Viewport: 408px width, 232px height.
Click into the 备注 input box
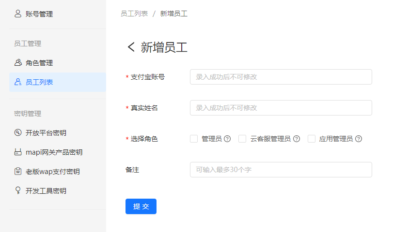coord(281,170)
